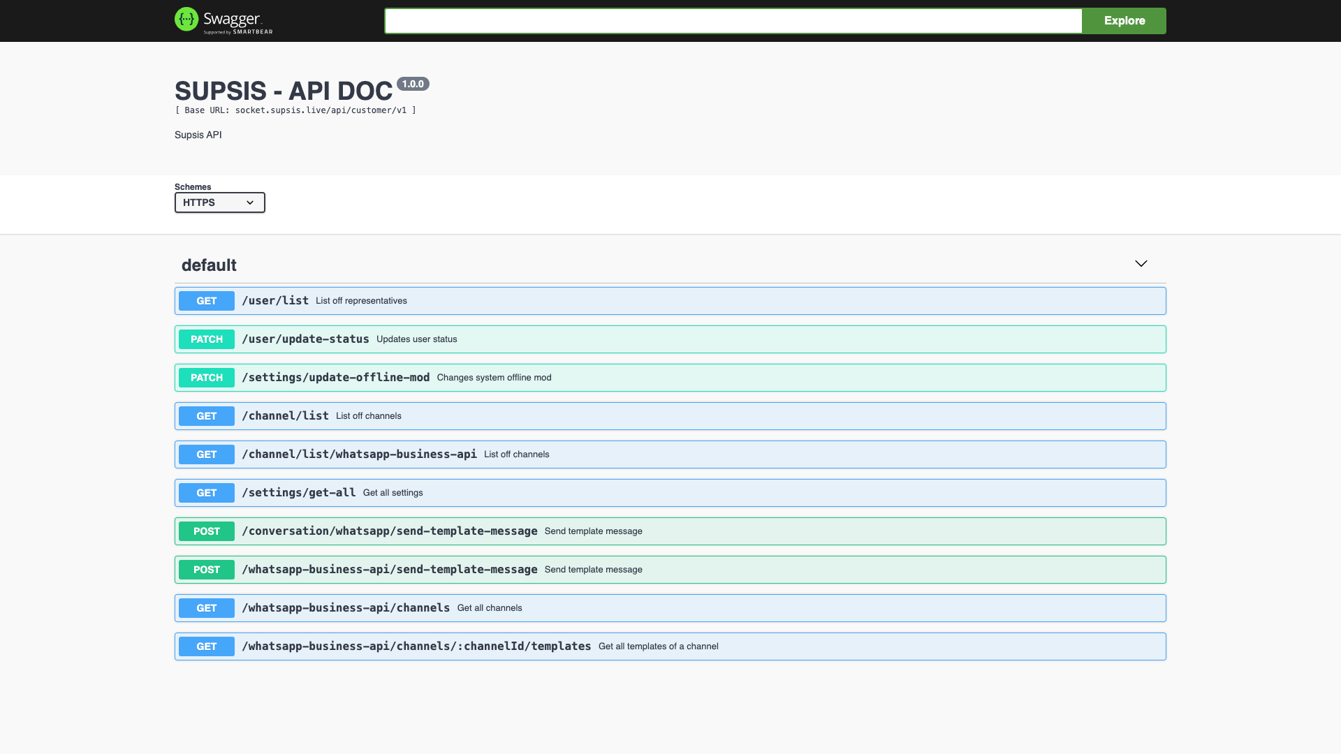The width and height of the screenshot is (1341, 754).
Task: Collapse the default section chevron
Action: pyautogui.click(x=1141, y=264)
